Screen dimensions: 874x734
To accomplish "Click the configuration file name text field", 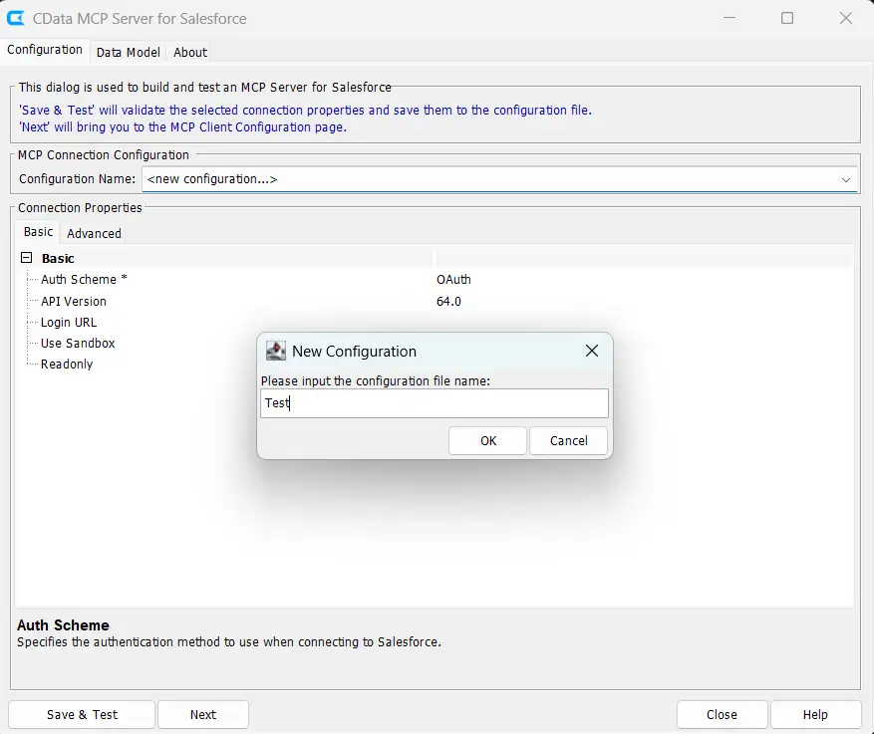I will pos(434,403).
